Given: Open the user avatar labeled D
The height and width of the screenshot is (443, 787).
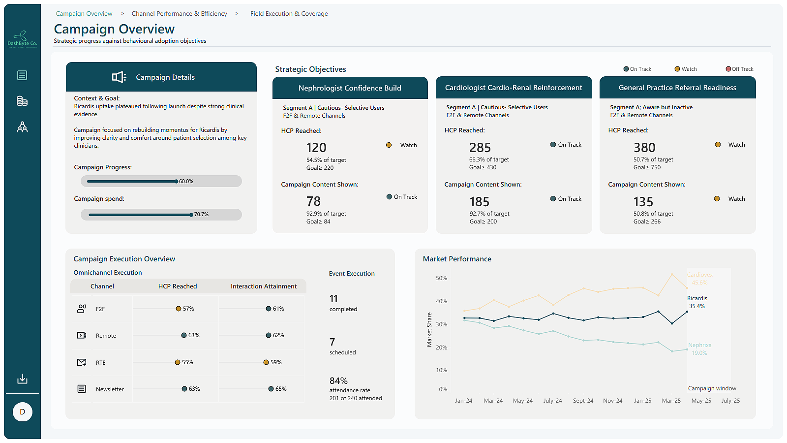Looking at the screenshot, I should (x=22, y=412).
